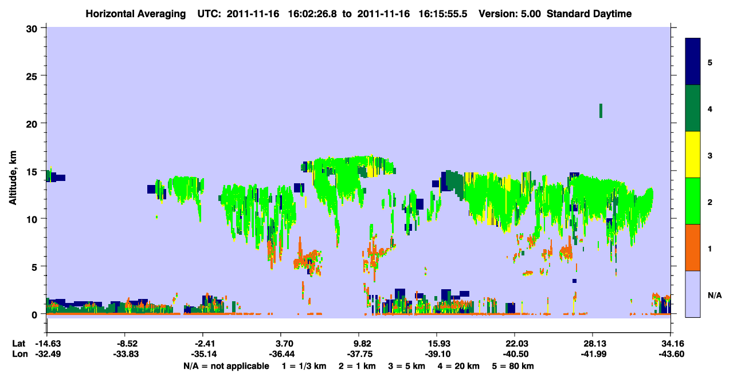Click the longitude value -33.83

point(125,355)
